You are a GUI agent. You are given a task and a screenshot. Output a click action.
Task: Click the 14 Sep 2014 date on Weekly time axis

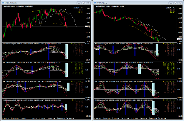coord(70,118)
